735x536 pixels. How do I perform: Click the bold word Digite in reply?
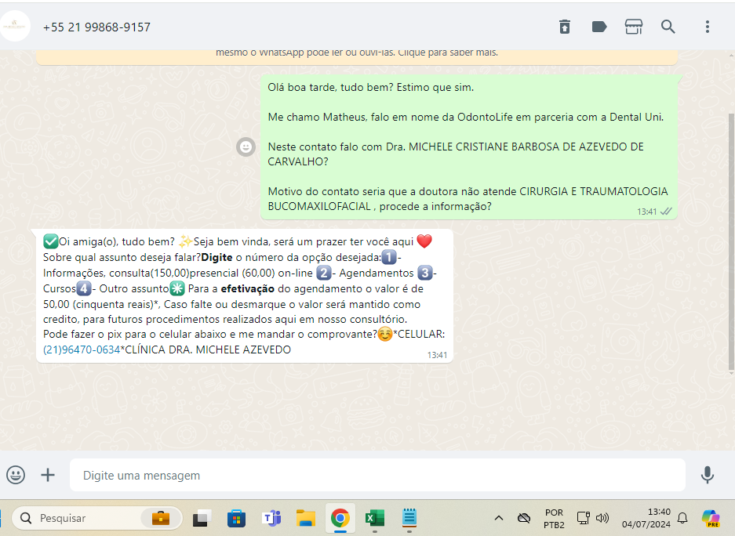[216, 258]
